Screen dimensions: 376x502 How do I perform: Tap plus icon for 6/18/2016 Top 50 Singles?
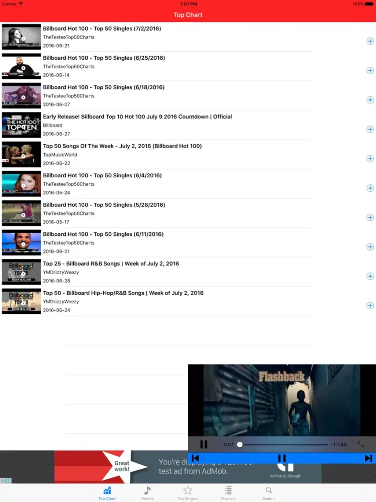coord(370,100)
